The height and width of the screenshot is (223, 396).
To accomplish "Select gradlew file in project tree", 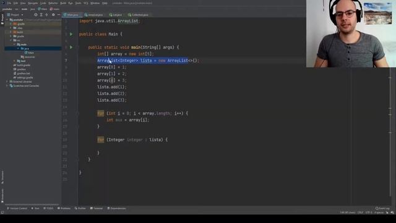I will pos(20,69).
